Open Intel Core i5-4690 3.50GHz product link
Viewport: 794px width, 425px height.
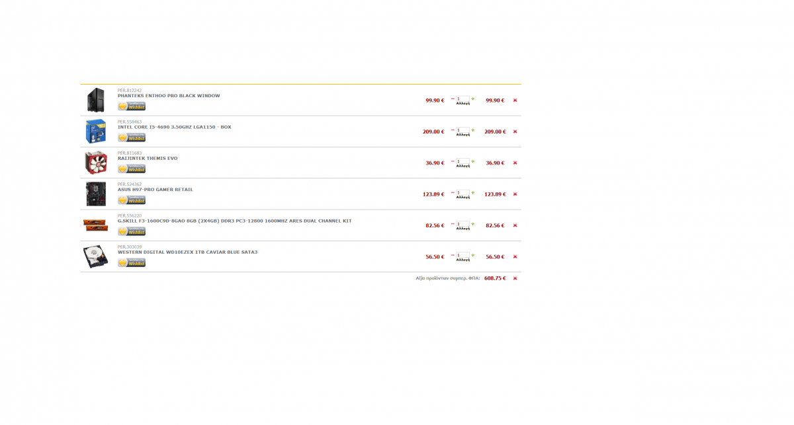[x=175, y=127]
